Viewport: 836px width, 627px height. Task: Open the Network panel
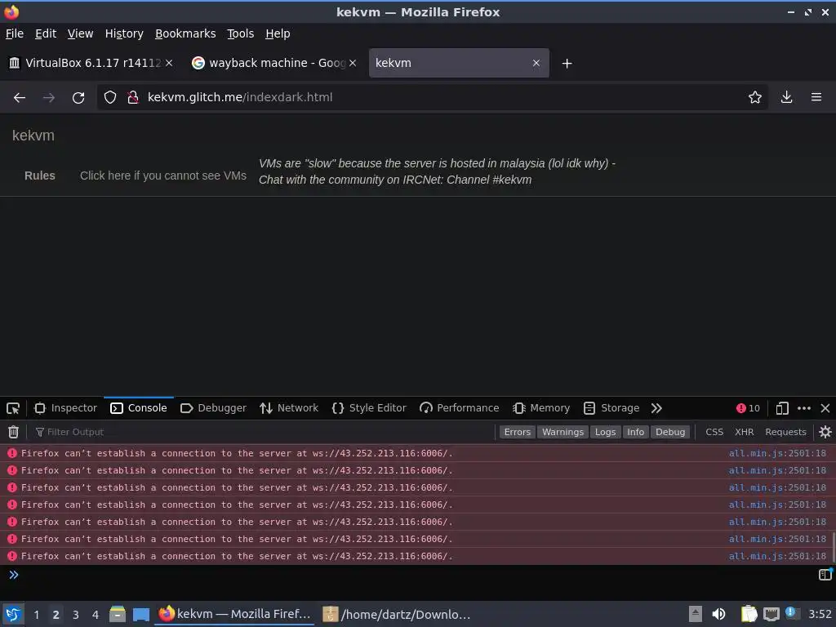click(289, 408)
